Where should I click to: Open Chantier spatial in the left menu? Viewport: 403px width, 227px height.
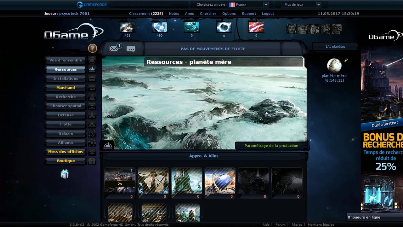click(x=66, y=106)
